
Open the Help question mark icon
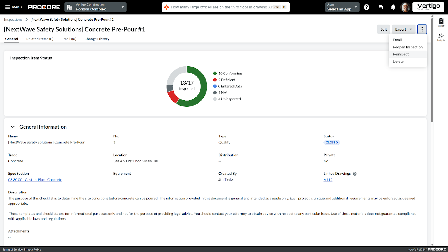point(367,7)
